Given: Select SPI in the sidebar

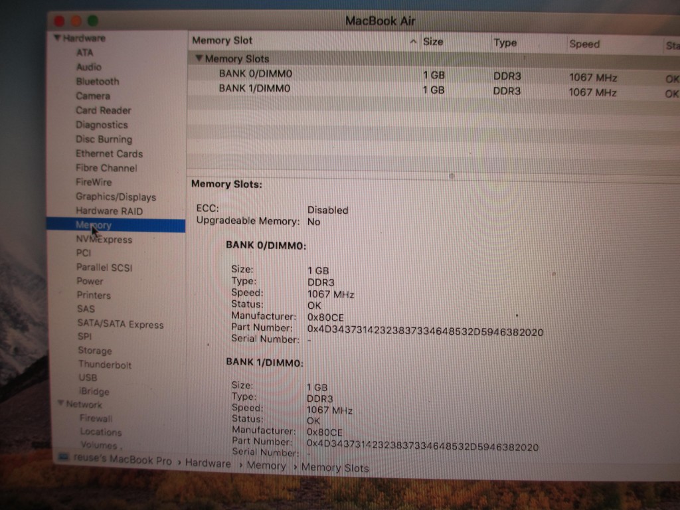Looking at the screenshot, I should pyautogui.click(x=84, y=337).
